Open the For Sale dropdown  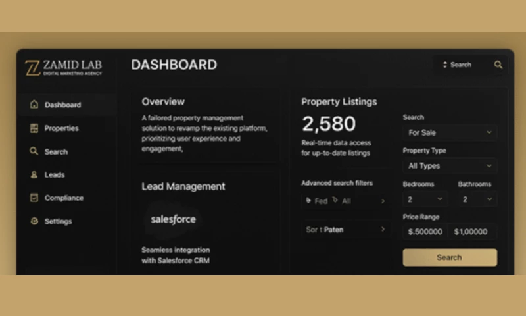click(450, 132)
